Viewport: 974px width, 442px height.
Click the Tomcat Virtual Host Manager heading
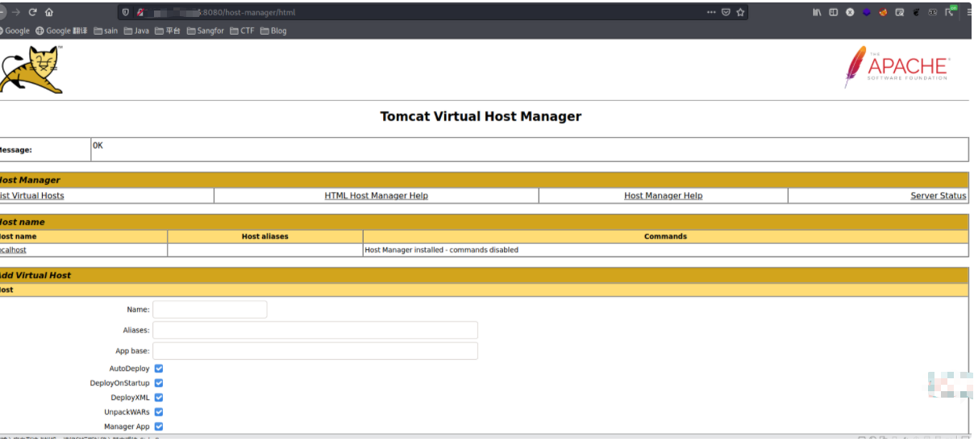point(481,116)
